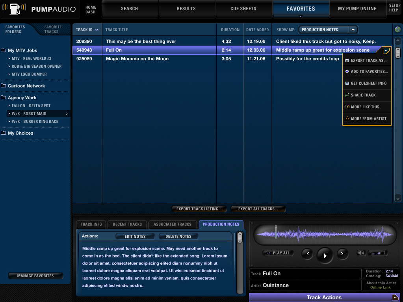This screenshot has height=302, width=403.
Task: Click the Manage Favorites button
Action: tap(35, 276)
